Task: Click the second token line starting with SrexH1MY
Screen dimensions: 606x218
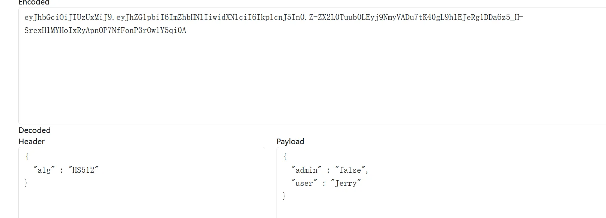Action: (105, 30)
